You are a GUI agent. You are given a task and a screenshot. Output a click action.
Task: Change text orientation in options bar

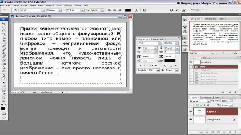[15, 10]
